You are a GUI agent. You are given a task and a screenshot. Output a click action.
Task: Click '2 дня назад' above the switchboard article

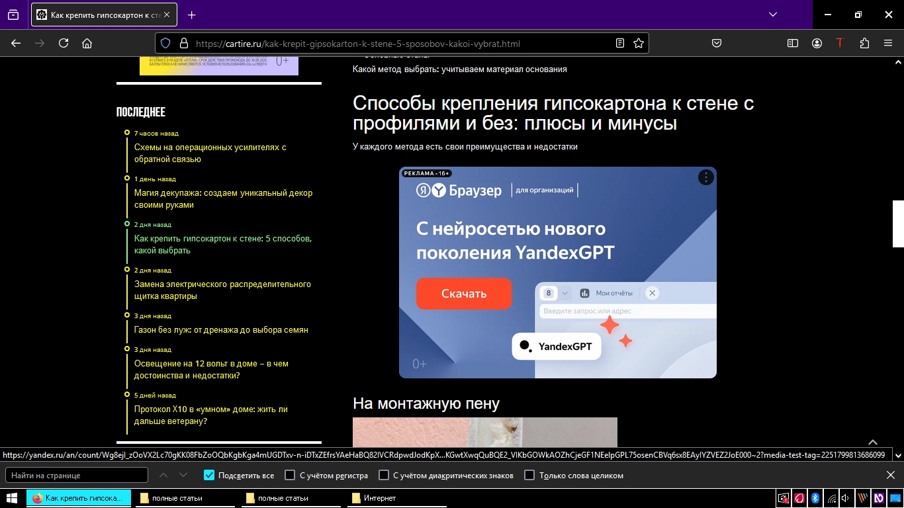click(x=153, y=270)
